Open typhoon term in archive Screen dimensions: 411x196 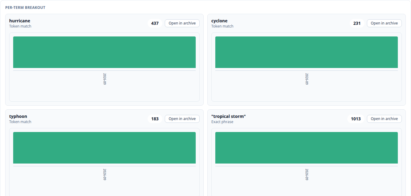pyautogui.click(x=182, y=119)
